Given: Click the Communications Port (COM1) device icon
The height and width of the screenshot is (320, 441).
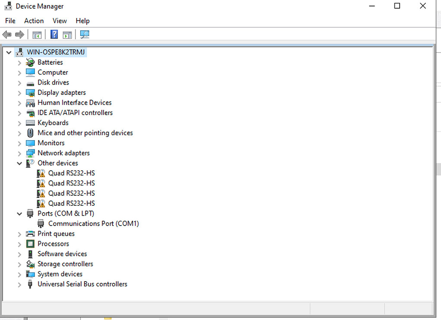Looking at the screenshot, I should 41,223.
